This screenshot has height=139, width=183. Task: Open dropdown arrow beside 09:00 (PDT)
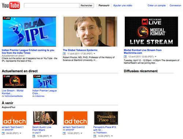pyautogui.click(x=20, y=133)
